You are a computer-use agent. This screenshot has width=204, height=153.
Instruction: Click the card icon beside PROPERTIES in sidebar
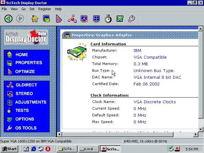click(9, 63)
